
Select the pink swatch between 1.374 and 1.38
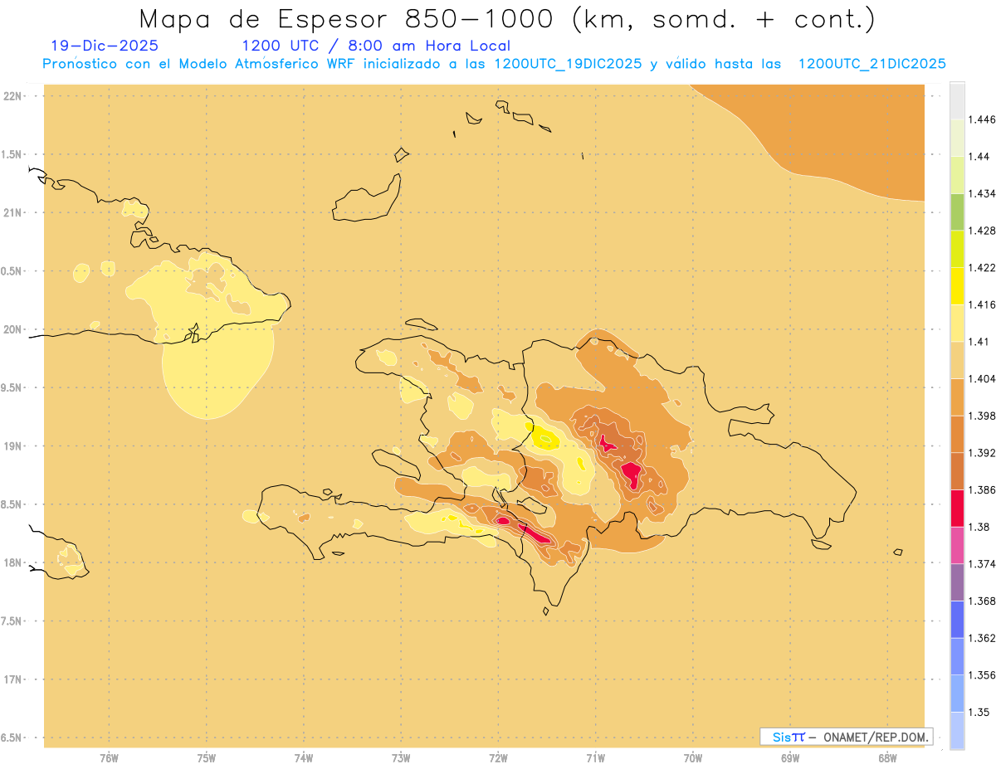point(957,545)
